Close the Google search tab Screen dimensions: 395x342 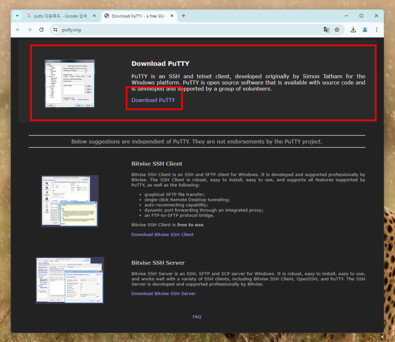(94, 16)
